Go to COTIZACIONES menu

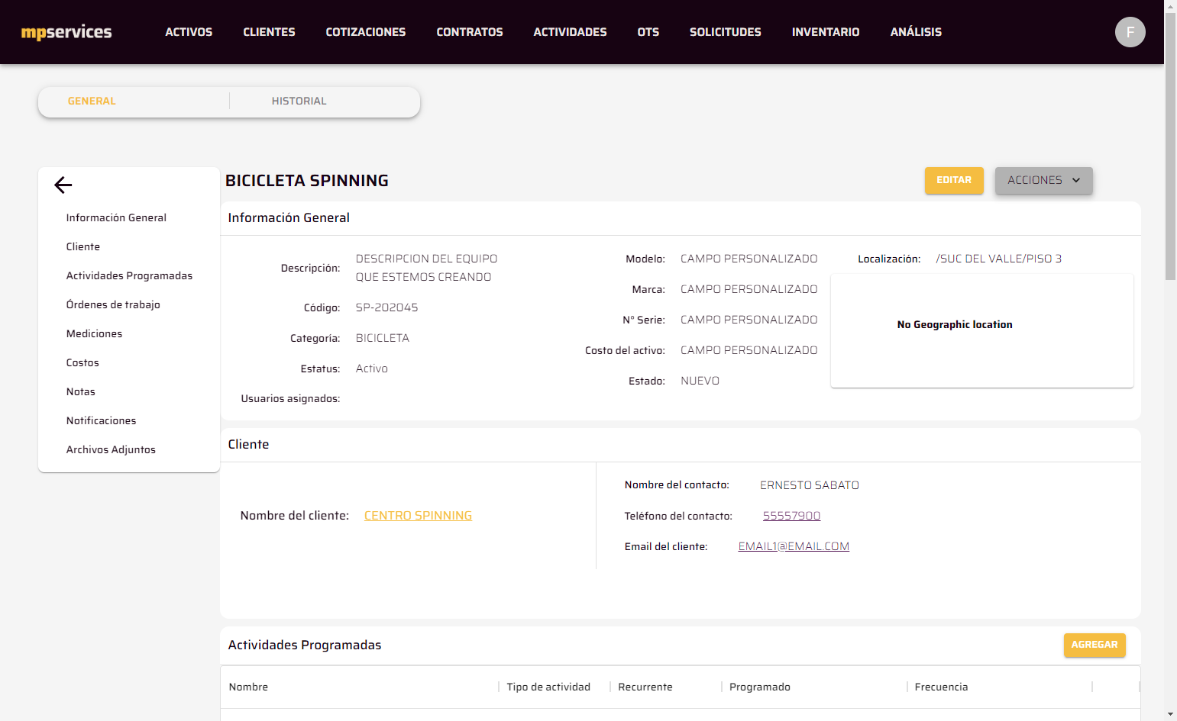366,32
